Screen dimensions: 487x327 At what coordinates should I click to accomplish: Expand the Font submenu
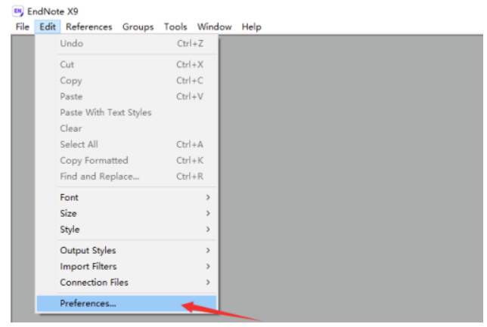pyautogui.click(x=127, y=197)
